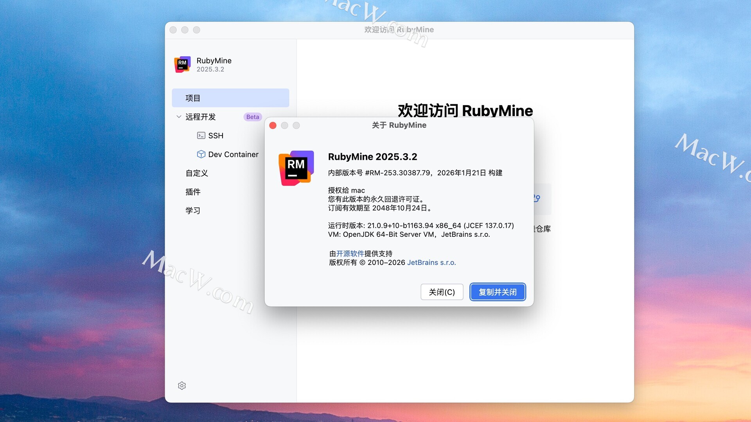Viewport: 751px width, 422px height.
Task: Open settings via the gear icon
Action: (x=182, y=386)
